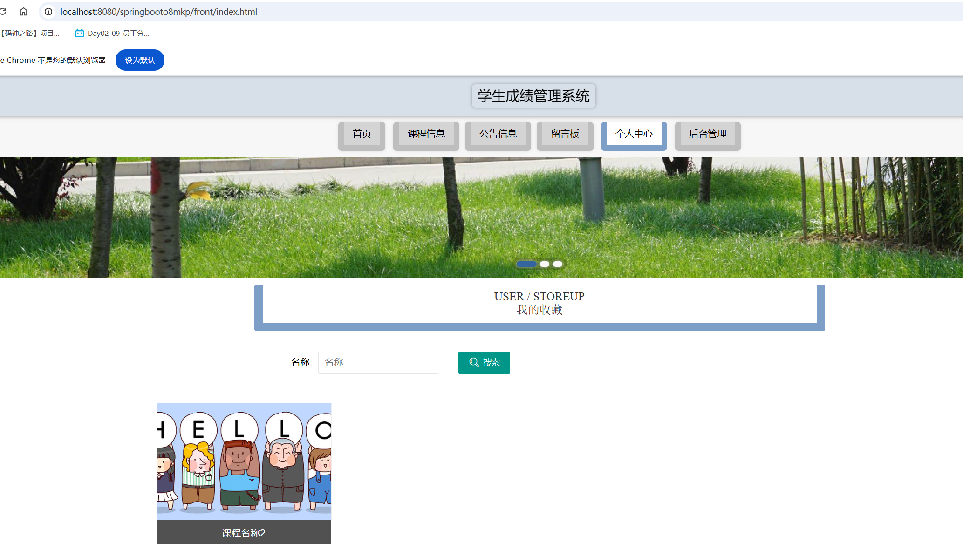Open the 【码神之路】 bookmark
963x556 pixels.
(30, 33)
